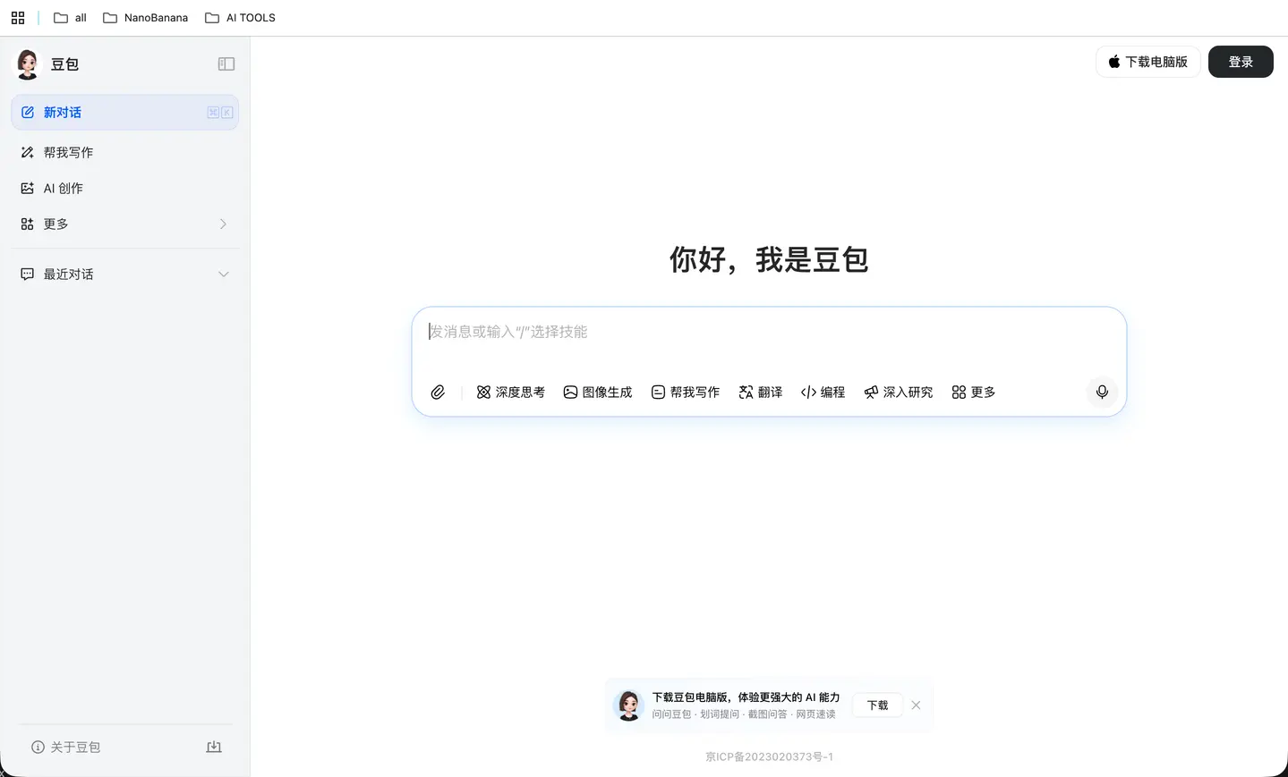
Task: Expand 更多 skills in the input box
Action: [973, 393]
